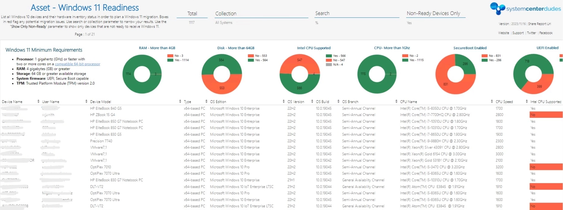This screenshot has height=210, width=563.
Task: Sort the CPU Name column
Action: (492, 101)
